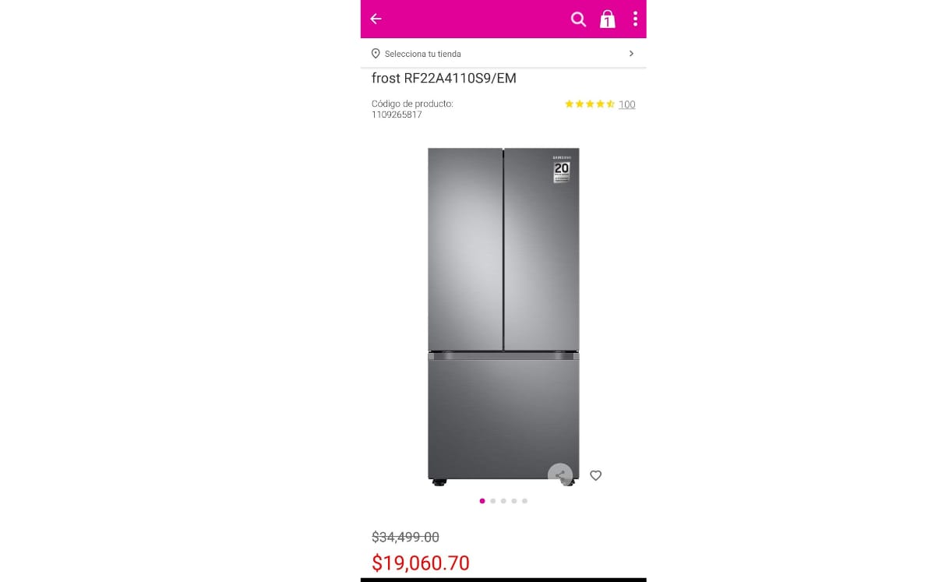Add refrigerator to favorites with the heart icon
Viewport: 935px width, 582px height.
595,475
